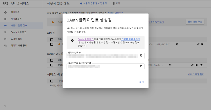Copy the OAuth client ID in the table row

point(170,65)
